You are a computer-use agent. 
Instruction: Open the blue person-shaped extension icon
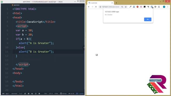134,7
